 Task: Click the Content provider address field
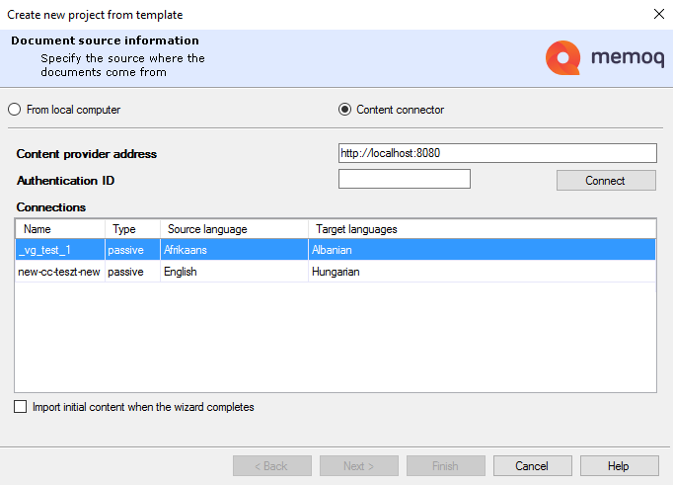[496, 153]
